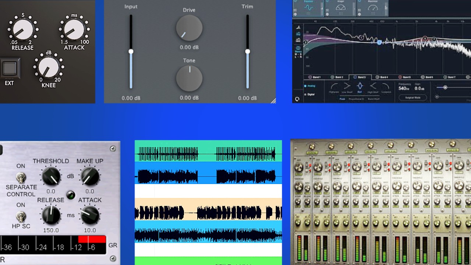Switch to the Band 5 tab
This screenshot has width=471, height=265.
(x=405, y=77)
